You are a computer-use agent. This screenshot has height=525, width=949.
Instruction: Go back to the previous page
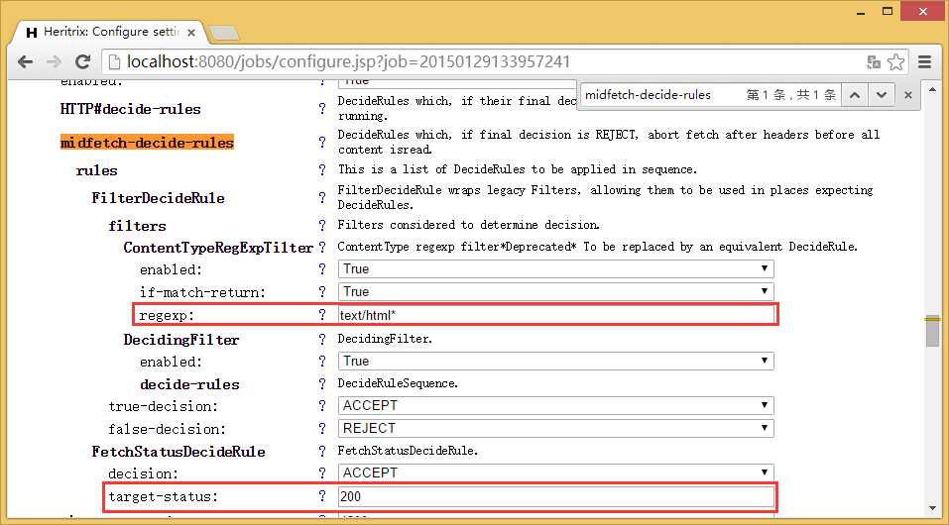coord(25,61)
